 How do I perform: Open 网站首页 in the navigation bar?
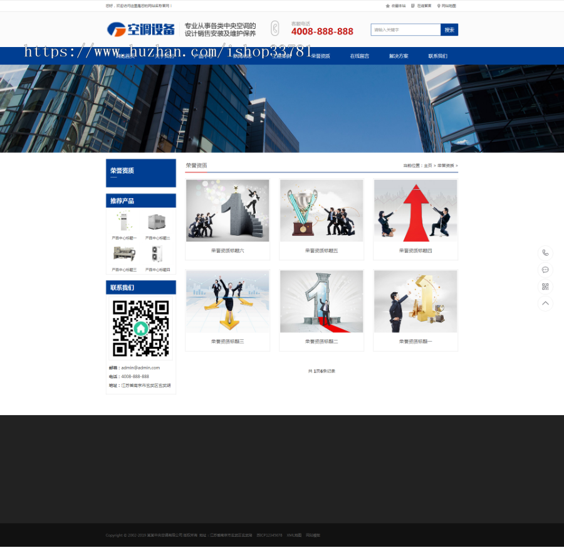[x=125, y=56]
